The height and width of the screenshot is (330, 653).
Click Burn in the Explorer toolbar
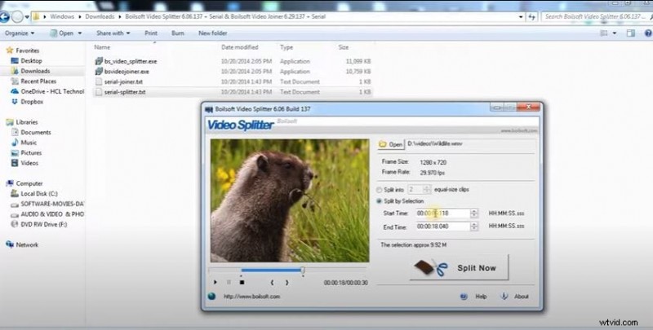[178, 33]
